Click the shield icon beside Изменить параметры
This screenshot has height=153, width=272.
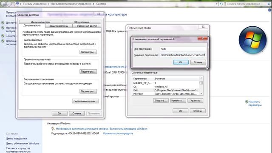pyautogui.click(x=246, y=102)
